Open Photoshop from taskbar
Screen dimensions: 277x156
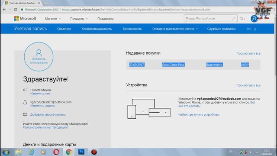[81, 152]
